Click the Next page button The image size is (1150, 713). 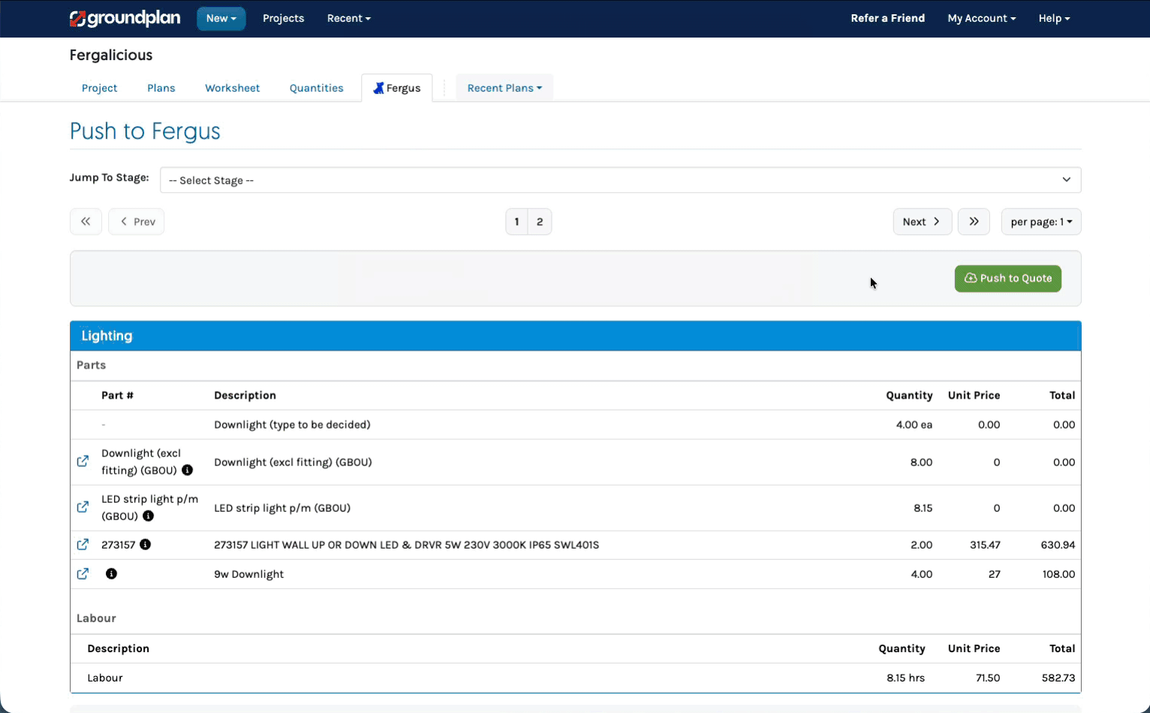pyautogui.click(x=922, y=221)
